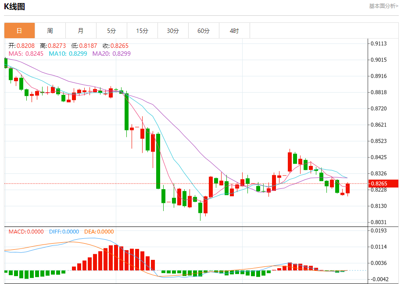Click the K线图 chart title
The width and height of the screenshot is (401, 284).
(x=14, y=7)
